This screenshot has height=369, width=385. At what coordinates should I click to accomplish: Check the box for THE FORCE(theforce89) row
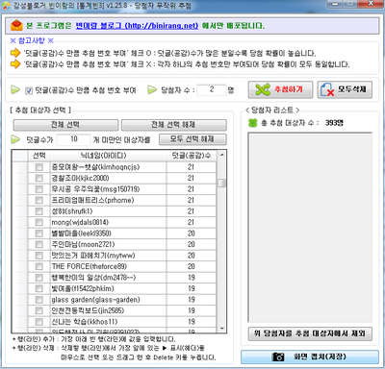tap(38, 267)
